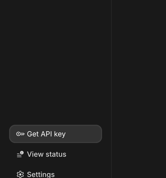The height and width of the screenshot is (178, 166).
Task: Click the empty sidebar area above Get API key
Action: [x=55, y=63]
